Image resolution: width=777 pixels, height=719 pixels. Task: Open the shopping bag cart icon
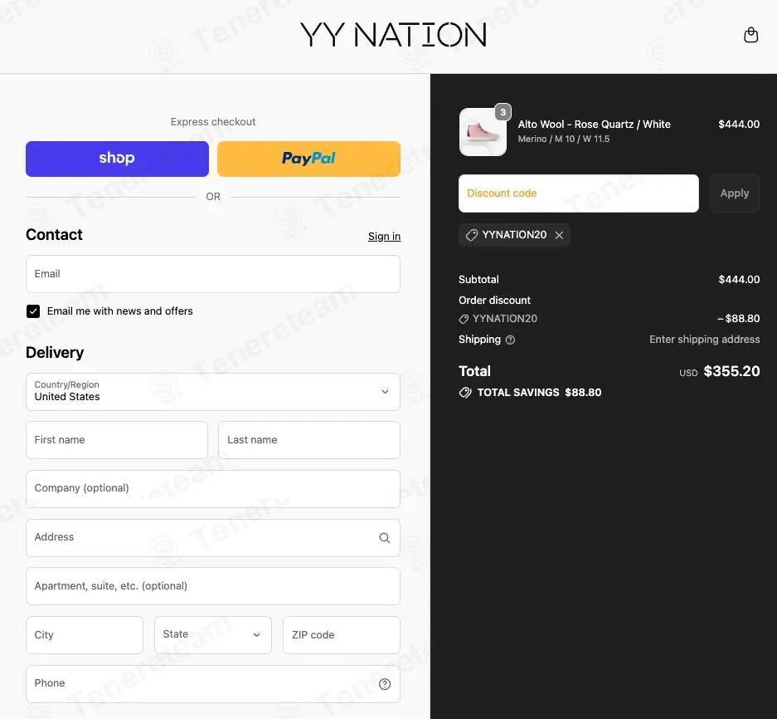point(750,35)
